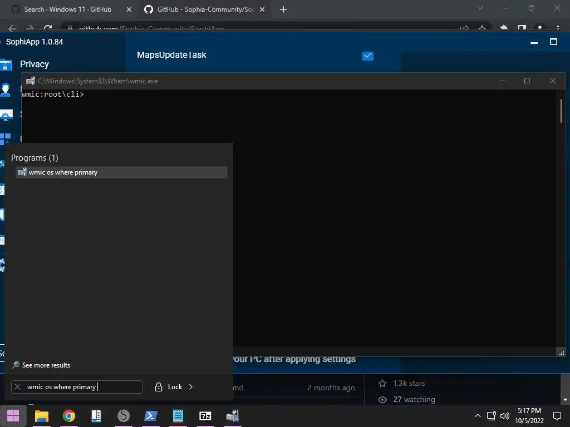
Task: Open Chrome's side panel icon
Action: coord(522,28)
